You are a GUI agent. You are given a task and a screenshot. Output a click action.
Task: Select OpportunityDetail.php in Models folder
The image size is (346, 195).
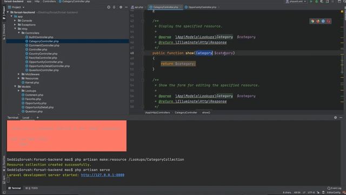[x=39, y=107]
